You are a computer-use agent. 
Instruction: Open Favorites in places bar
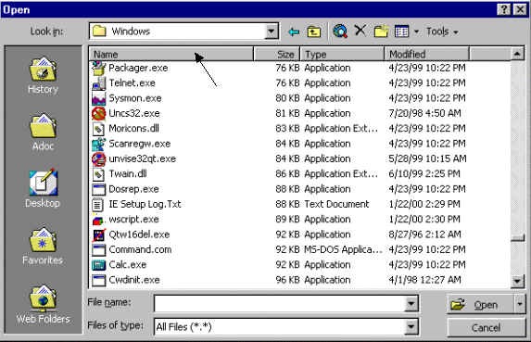[43, 247]
